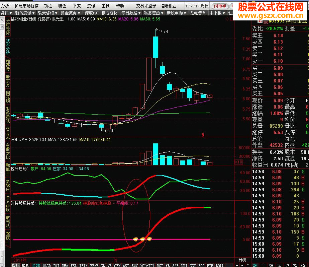Expand the 新股申购 dropdown menu
Image resolution: width=309 pixels, height=267 pixels.
[177, 13]
